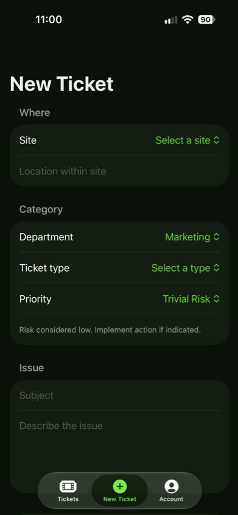Tap the cellular signal bars icon
The height and width of the screenshot is (515, 238).
pyautogui.click(x=171, y=20)
